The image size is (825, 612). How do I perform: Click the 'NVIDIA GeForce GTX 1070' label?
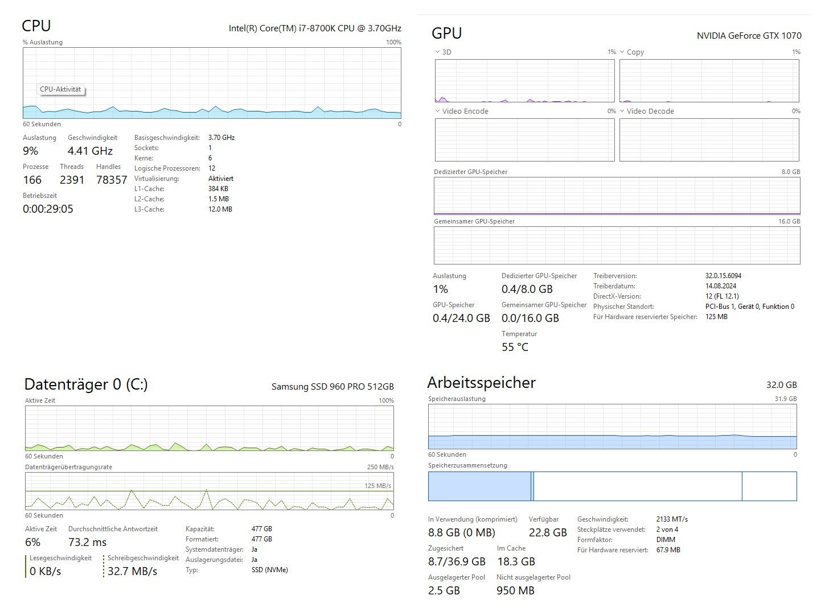(x=749, y=35)
